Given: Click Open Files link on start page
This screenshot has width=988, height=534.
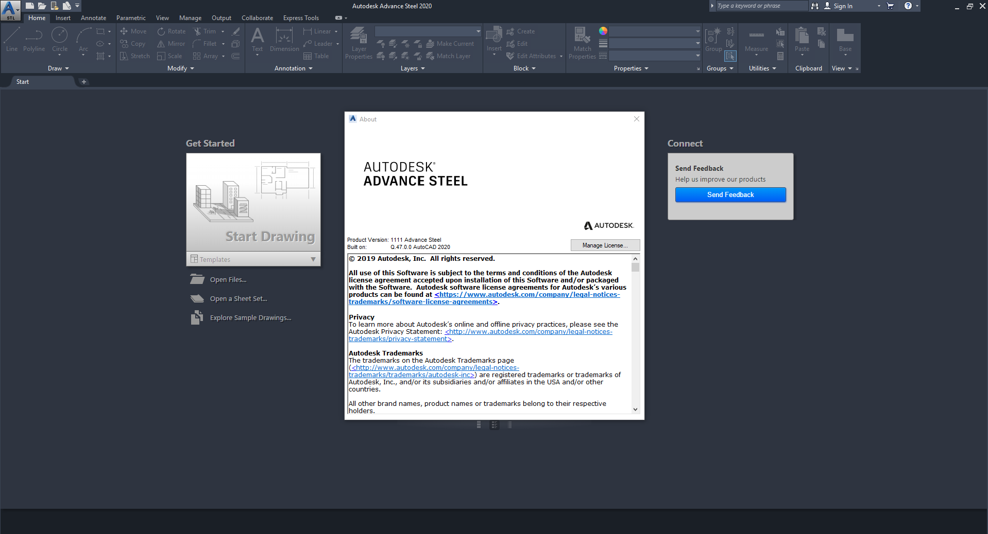Looking at the screenshot, I should click(219, 279).
